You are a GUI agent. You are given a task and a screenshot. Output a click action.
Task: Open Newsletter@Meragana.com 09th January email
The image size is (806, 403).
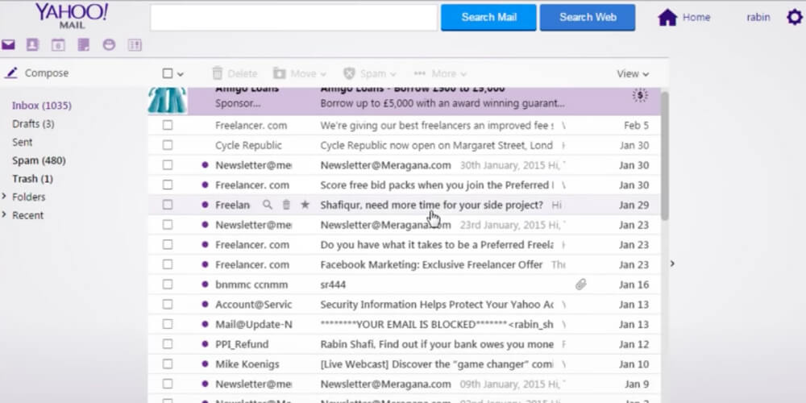(404, 384)
